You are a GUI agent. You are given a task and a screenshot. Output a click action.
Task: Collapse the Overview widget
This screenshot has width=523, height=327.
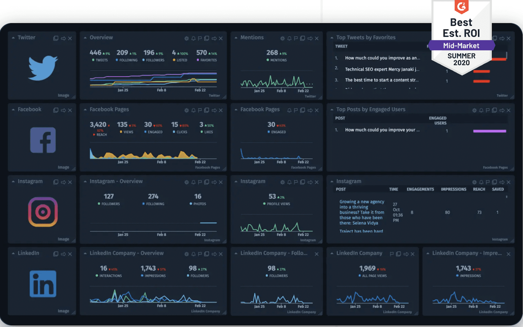pyautogui.click(x=85, y=38)
